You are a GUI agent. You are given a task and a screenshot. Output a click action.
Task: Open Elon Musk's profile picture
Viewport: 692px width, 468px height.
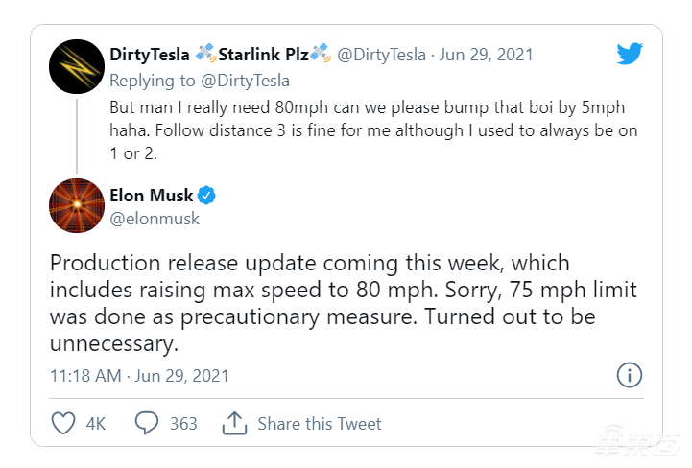pyautogui.click(x=77, y=205)
